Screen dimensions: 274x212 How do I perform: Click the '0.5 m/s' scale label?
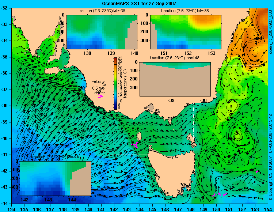[99, 88]
